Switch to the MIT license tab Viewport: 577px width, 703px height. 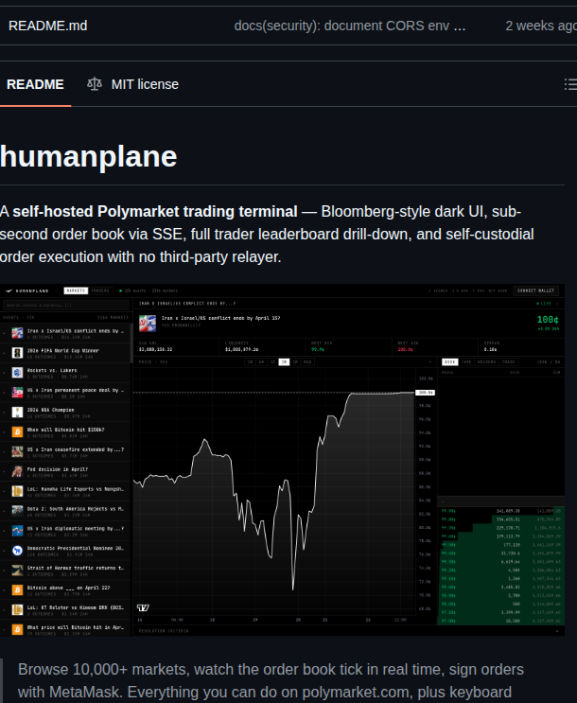pyautogui.click(x=132, y=84)
